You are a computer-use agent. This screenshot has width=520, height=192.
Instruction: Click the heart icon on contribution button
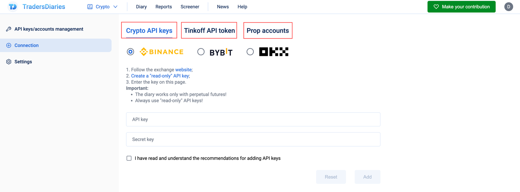(436, 6)
